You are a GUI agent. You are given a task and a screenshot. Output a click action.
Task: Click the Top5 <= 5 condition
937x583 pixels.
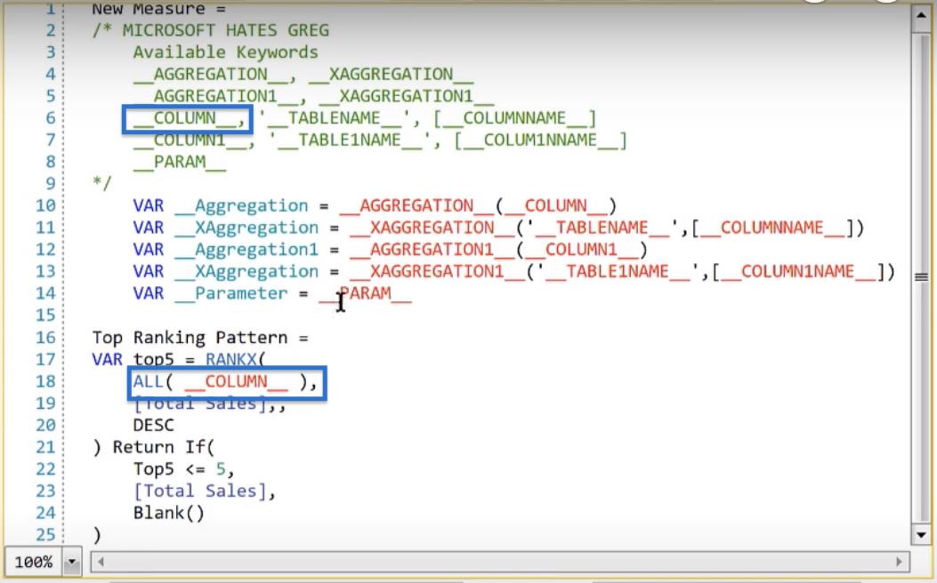(179, 469)
